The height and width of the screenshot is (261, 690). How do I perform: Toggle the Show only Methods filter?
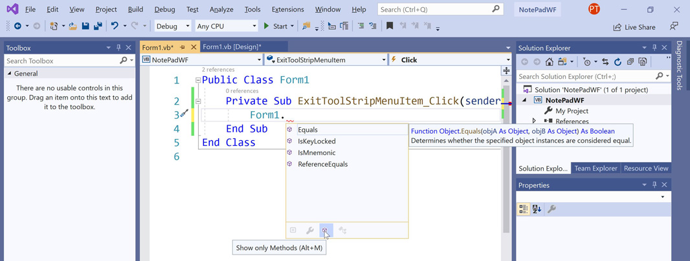coord(326,231)
